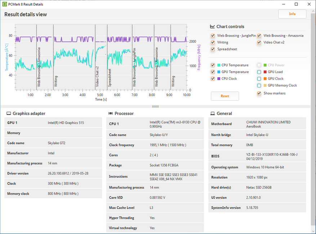Toggle the Video Chat v2 checkbox
The width and height of the screenshot is (316, 234).
(x=259, y=43)
